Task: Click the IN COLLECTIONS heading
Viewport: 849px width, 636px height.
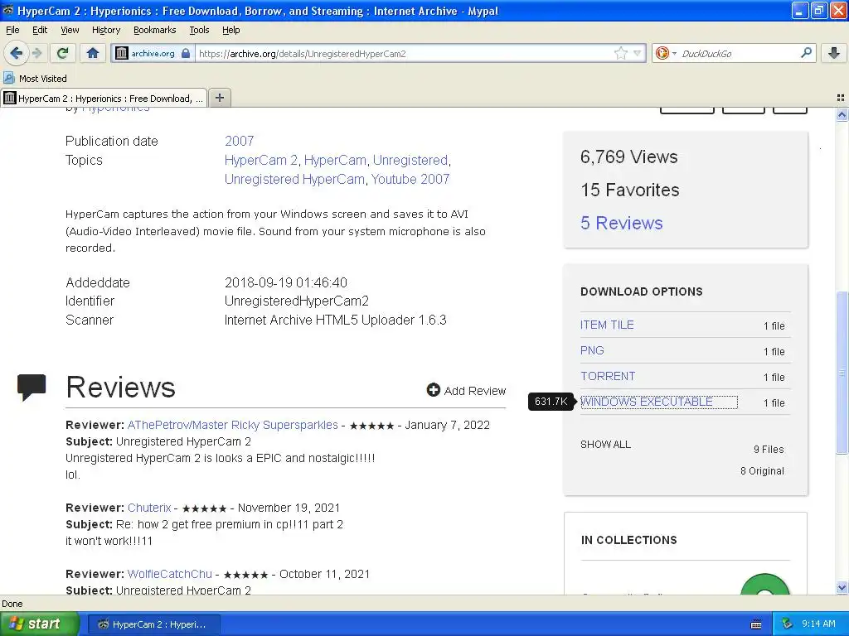Action: click(x=628, y=540)
